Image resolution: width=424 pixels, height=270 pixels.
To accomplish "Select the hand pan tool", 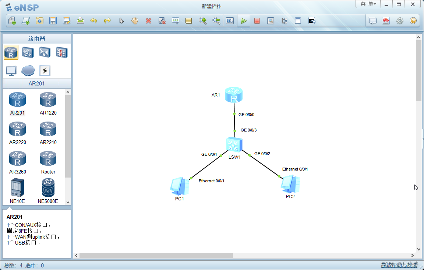I will [x=135, y=21].
